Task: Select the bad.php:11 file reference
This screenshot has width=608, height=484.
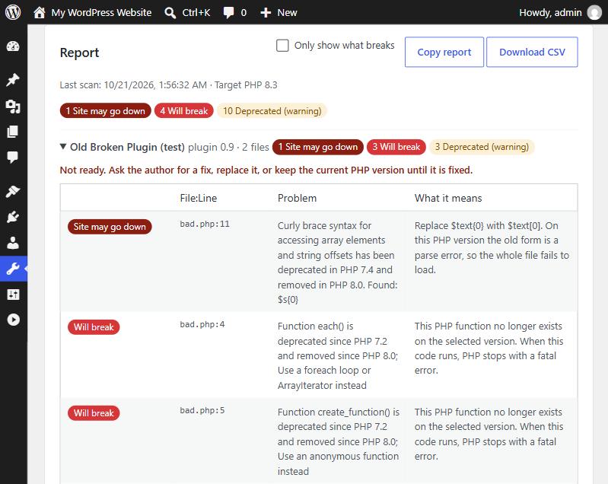Action: point(205,224)
